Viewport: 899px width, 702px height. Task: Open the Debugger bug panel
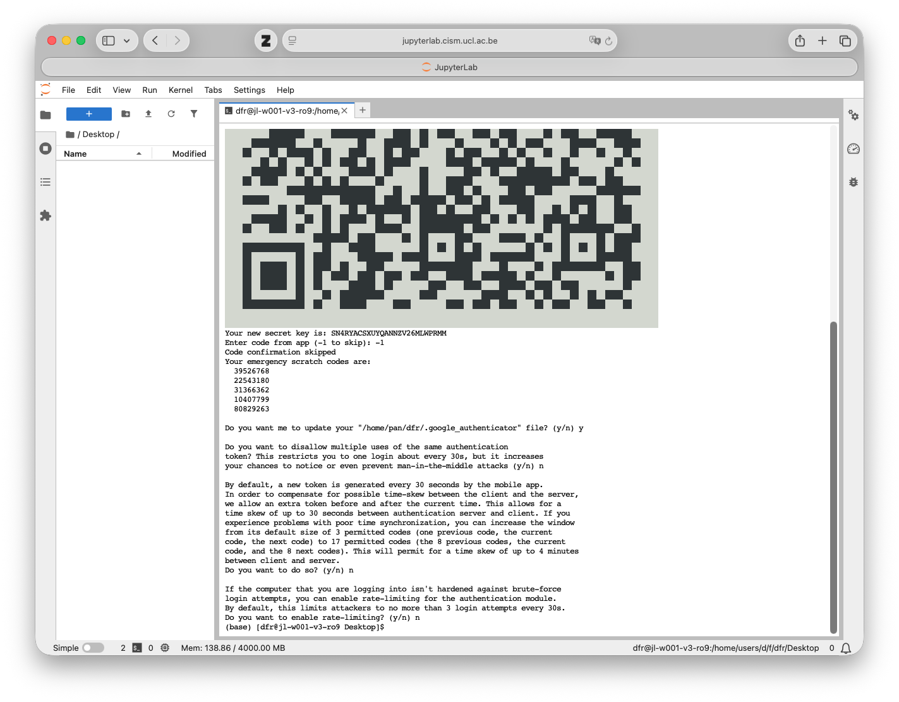pyautogui.click(x=854, y=182)
